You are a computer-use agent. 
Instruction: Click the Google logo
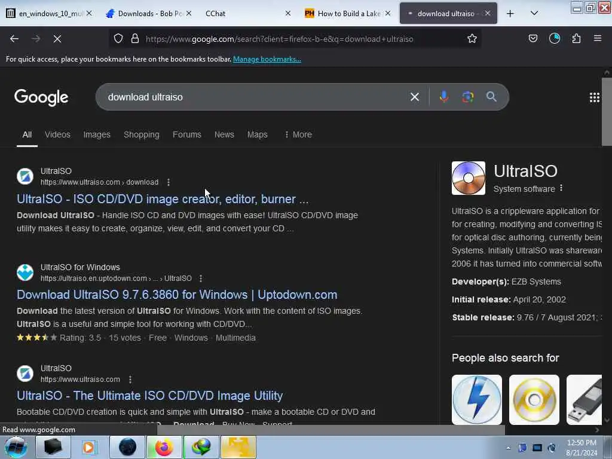[x=41, y=97]
